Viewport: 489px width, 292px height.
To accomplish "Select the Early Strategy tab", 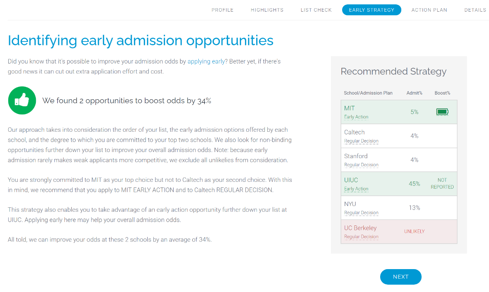I will click(x=372, y=10).
